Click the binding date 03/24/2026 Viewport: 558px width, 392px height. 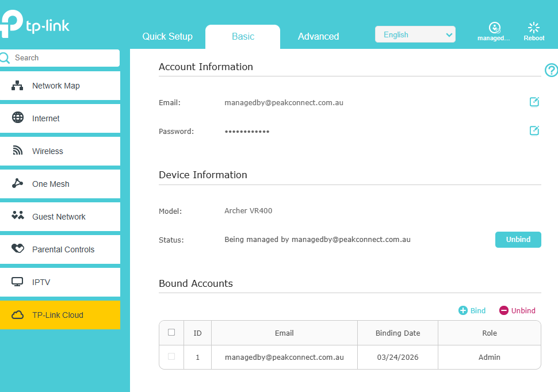(x=398, y=357)
